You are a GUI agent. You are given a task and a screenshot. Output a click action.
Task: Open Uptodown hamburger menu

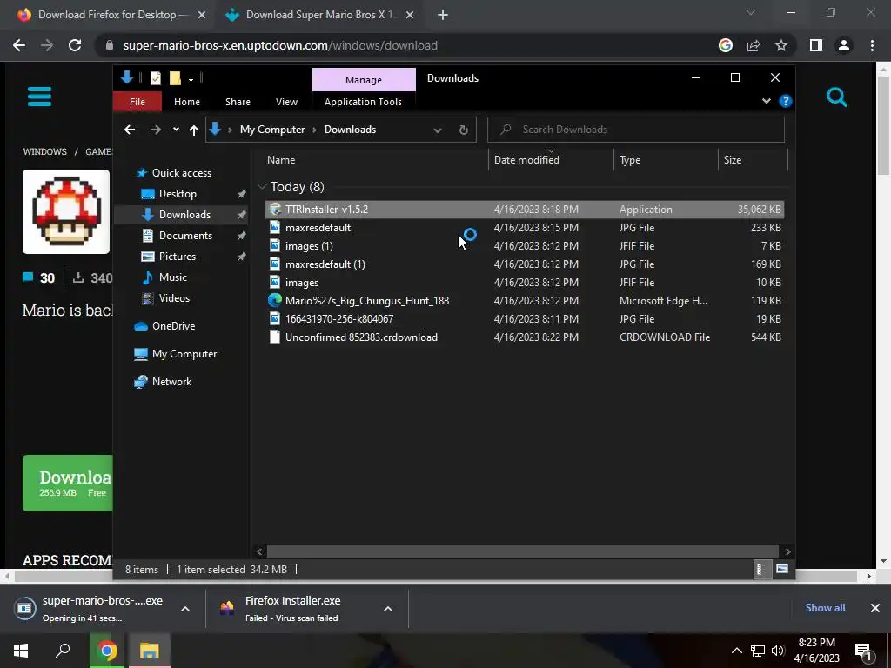[x=39, y=97]
